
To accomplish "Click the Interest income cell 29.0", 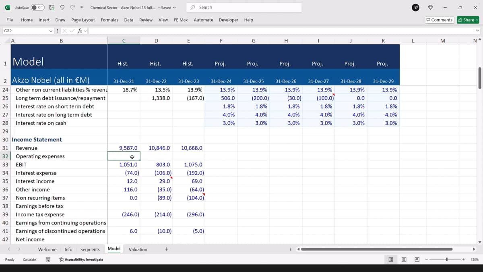I will tap(156, 181).
